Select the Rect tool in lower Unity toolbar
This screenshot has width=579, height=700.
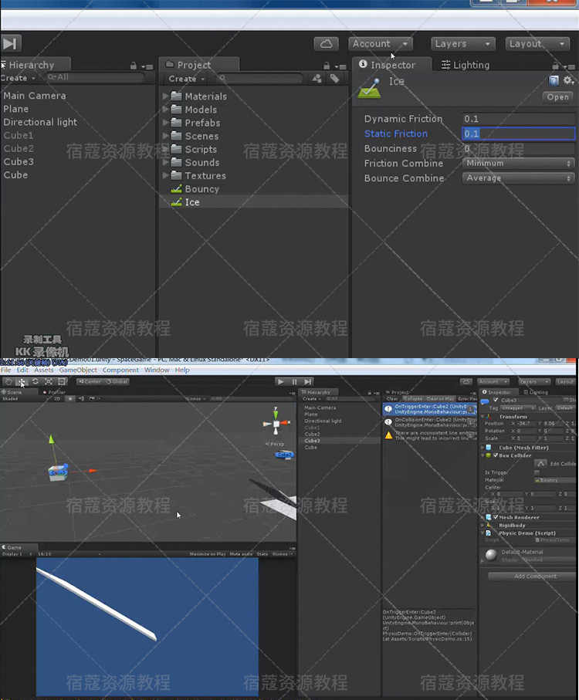[x=62, y=382]
